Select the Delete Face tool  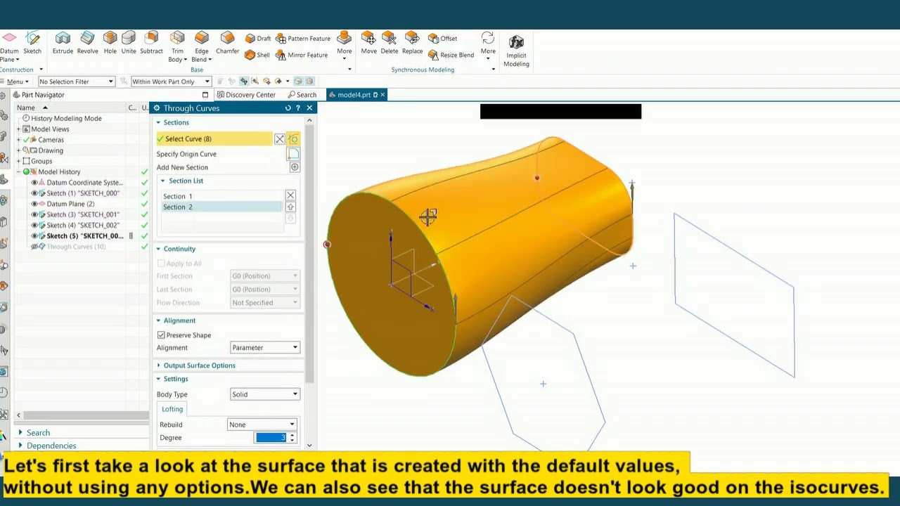pyautogui.click(x=389, y=43)
